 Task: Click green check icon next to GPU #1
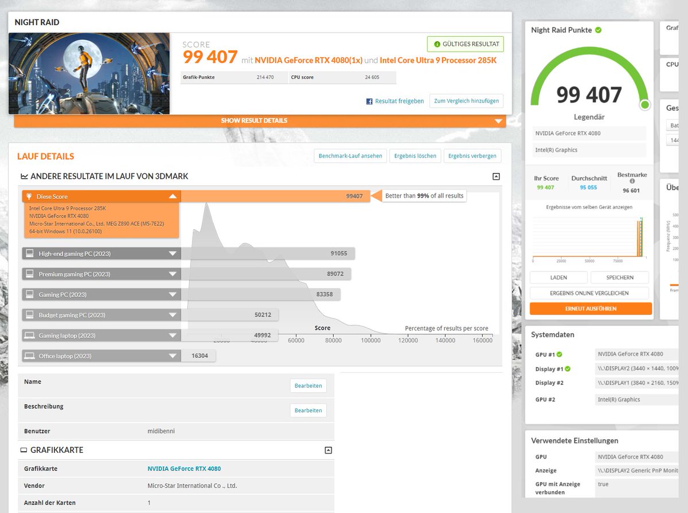pyautogui.click(x=559, y=354)
